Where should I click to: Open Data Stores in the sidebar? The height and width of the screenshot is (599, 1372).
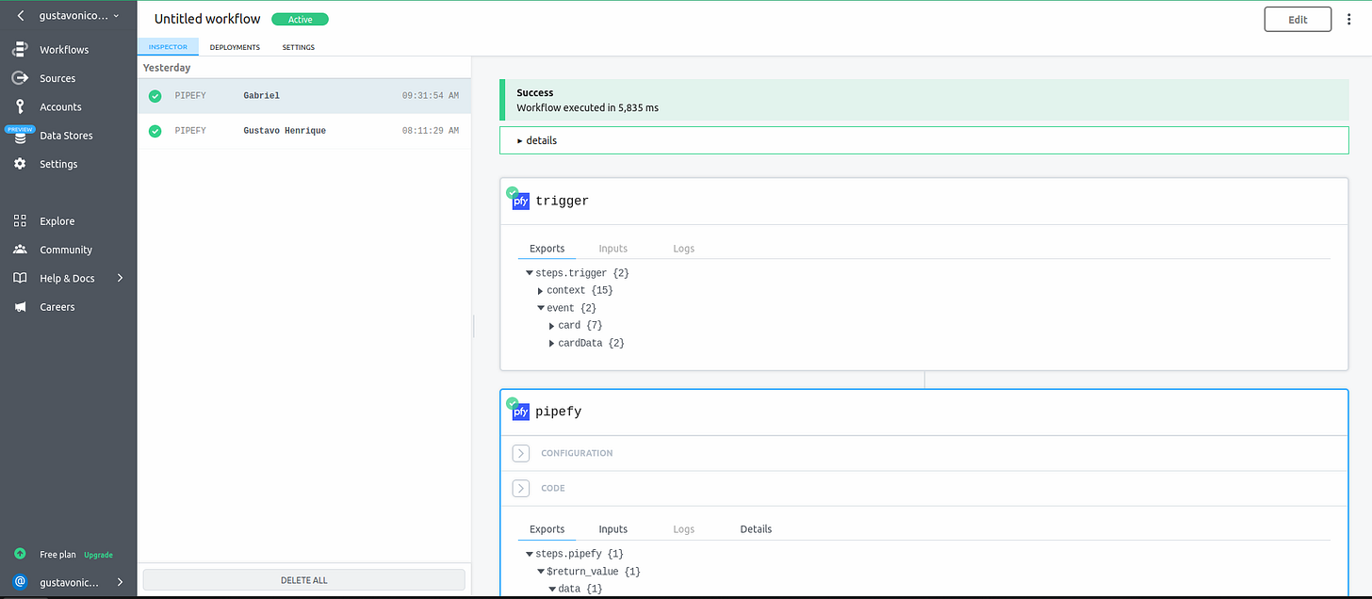(x=66, y=136)
